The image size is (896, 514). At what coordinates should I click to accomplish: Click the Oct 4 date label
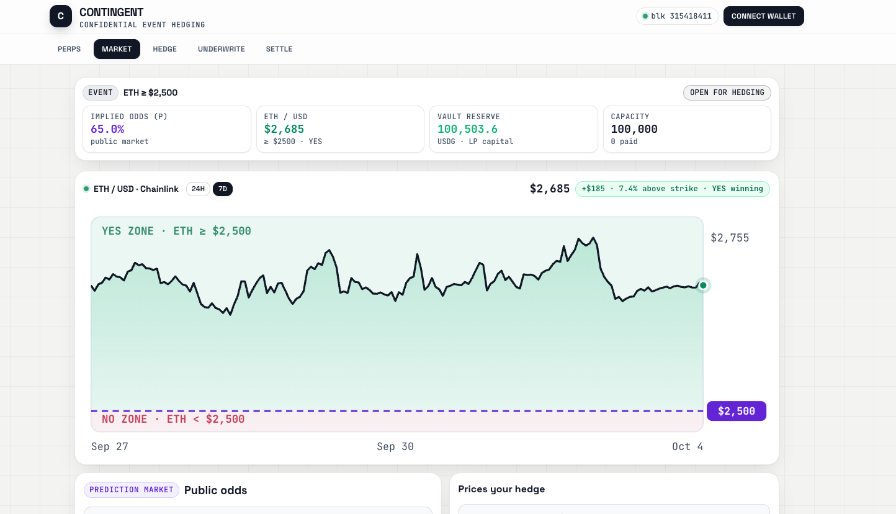click(x=688, y=446)
